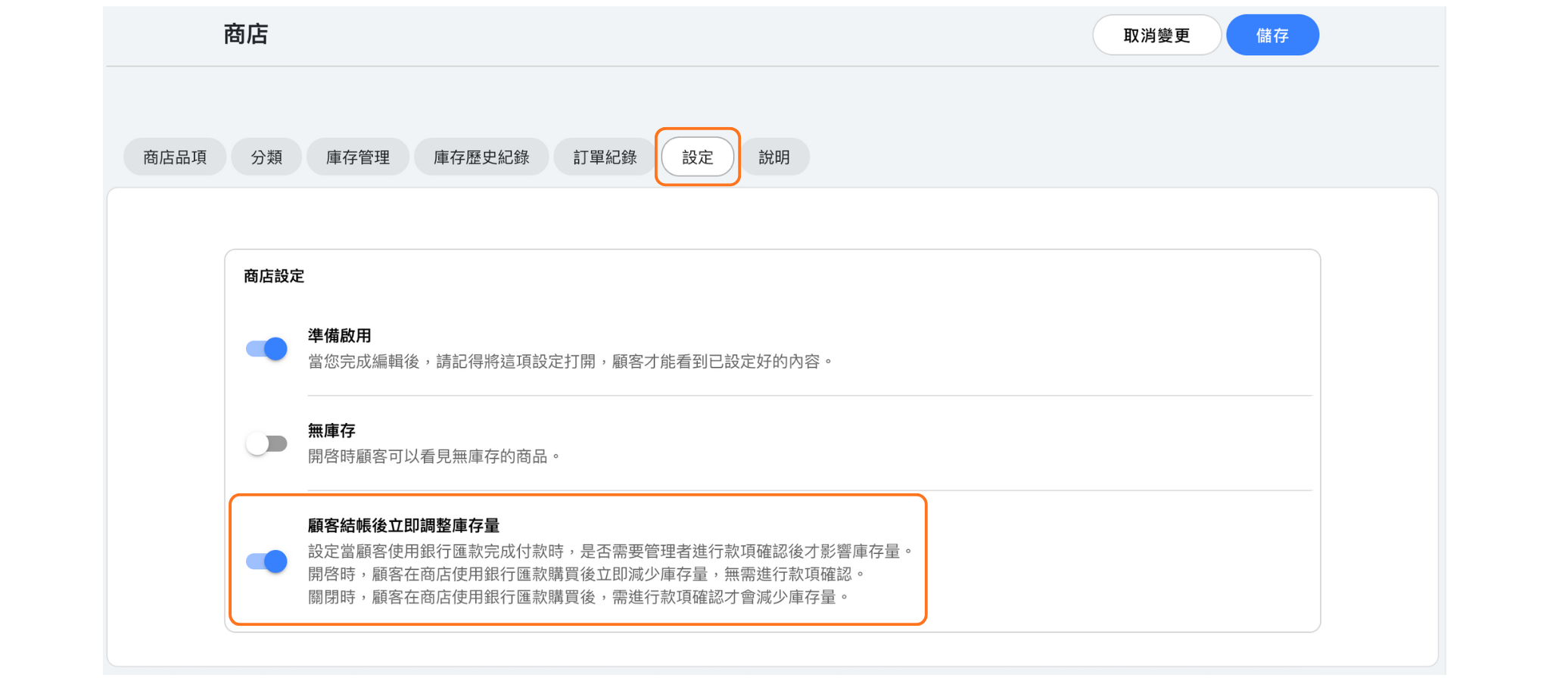Save changes with the blue 儲存 button
Image resolution: width=1550 pixels, height=681 pixels.
[1272, 36]
